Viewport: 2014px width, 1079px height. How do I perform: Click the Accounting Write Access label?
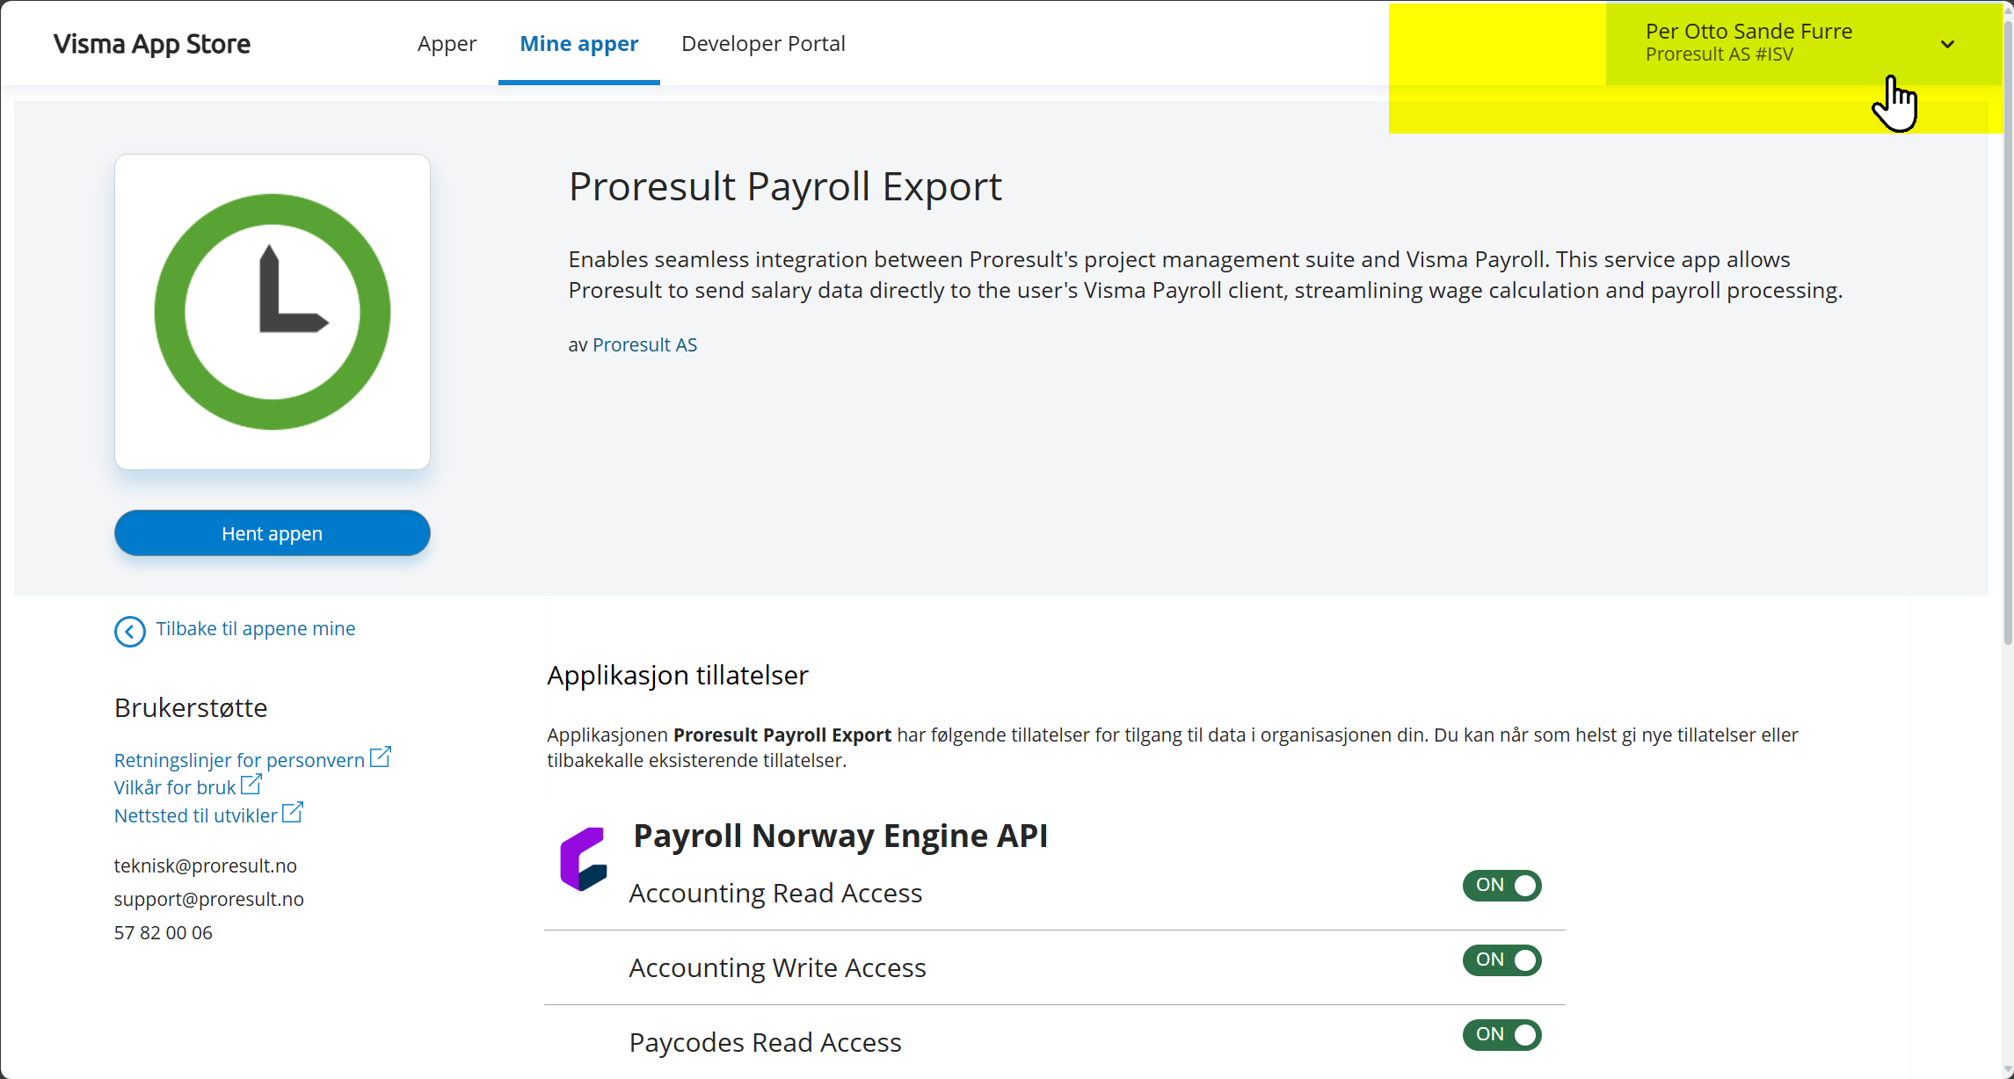(x=777, y=967)
